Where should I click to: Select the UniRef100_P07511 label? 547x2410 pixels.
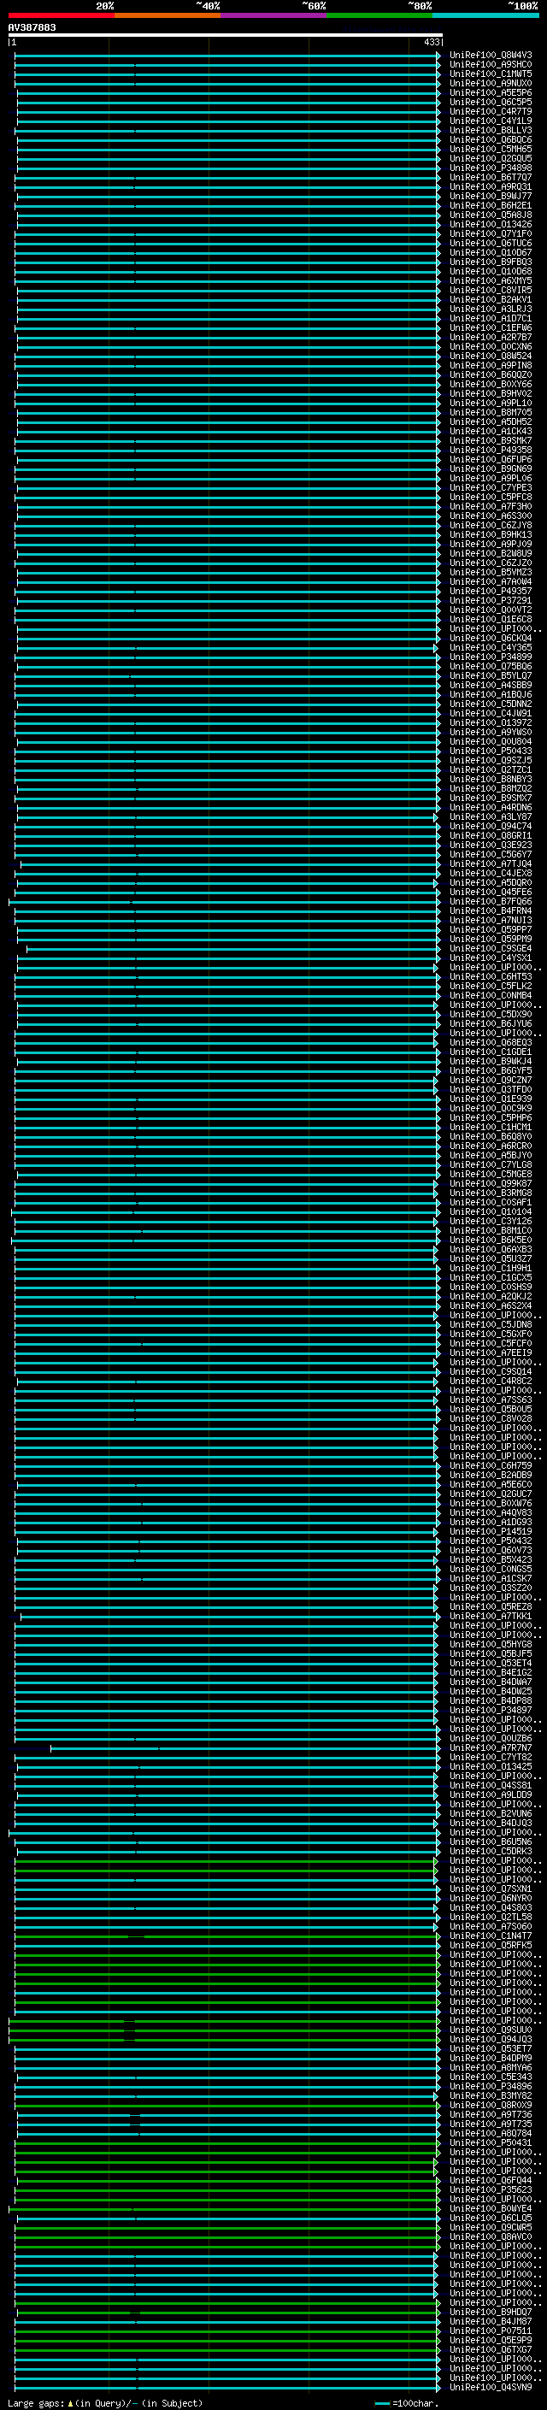click(x=491, y=2331)
